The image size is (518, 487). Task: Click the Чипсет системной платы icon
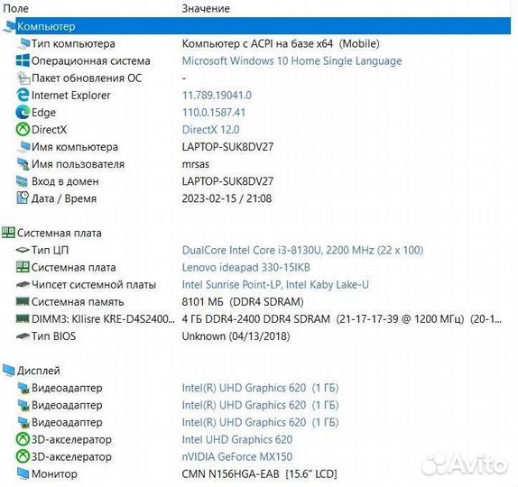pos(23,285)
